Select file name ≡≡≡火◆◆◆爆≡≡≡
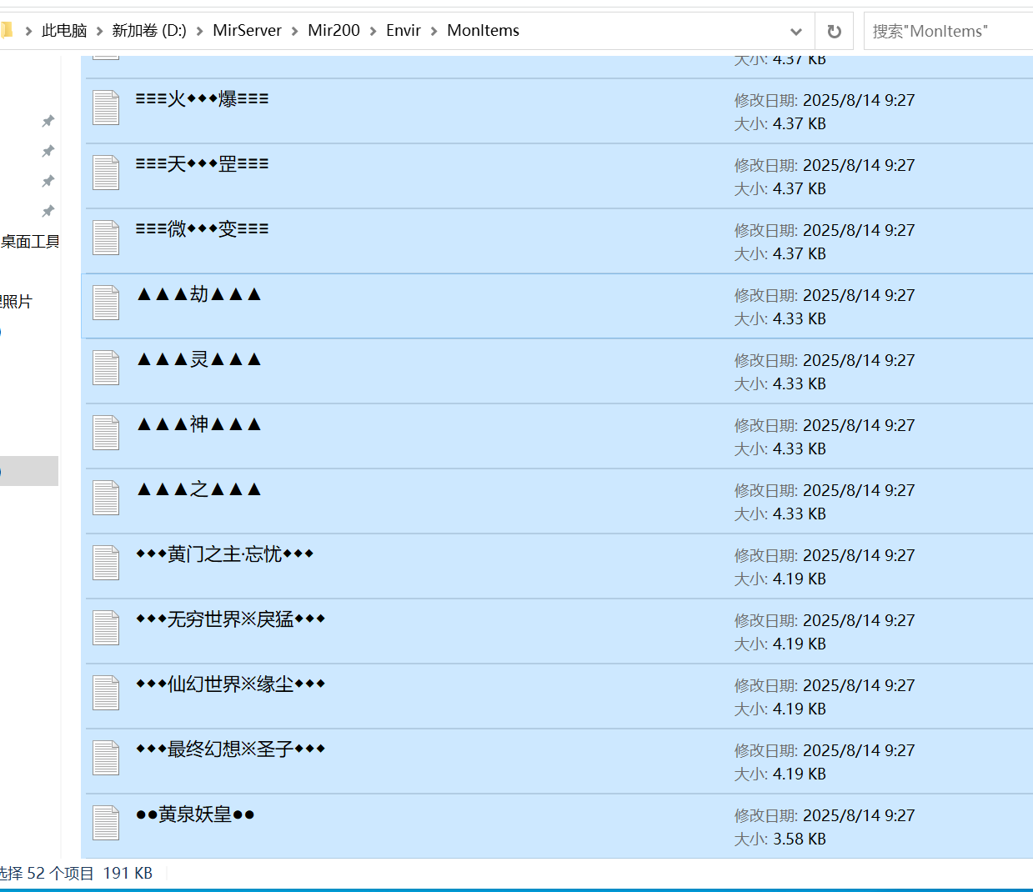The image size is (1033, 892). point(202,99)
